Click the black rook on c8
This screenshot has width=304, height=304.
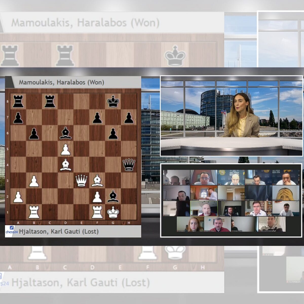click(x=50, y=102)
